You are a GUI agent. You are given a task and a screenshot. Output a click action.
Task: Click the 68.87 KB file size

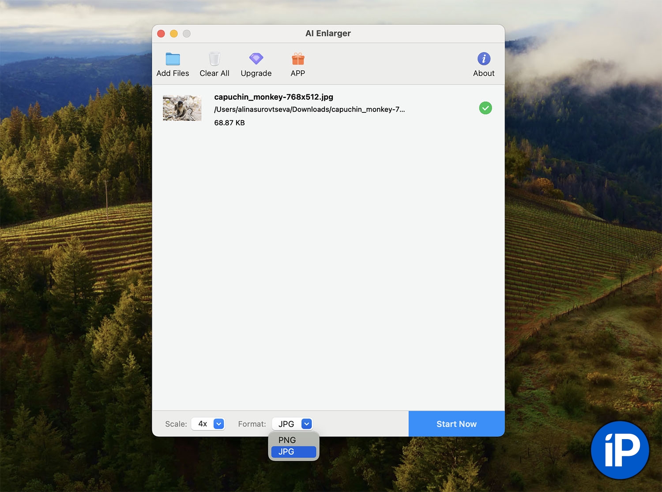(229, 123)
